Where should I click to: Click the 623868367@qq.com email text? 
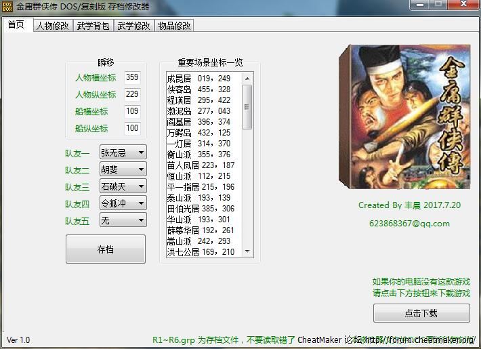(409, 224)
